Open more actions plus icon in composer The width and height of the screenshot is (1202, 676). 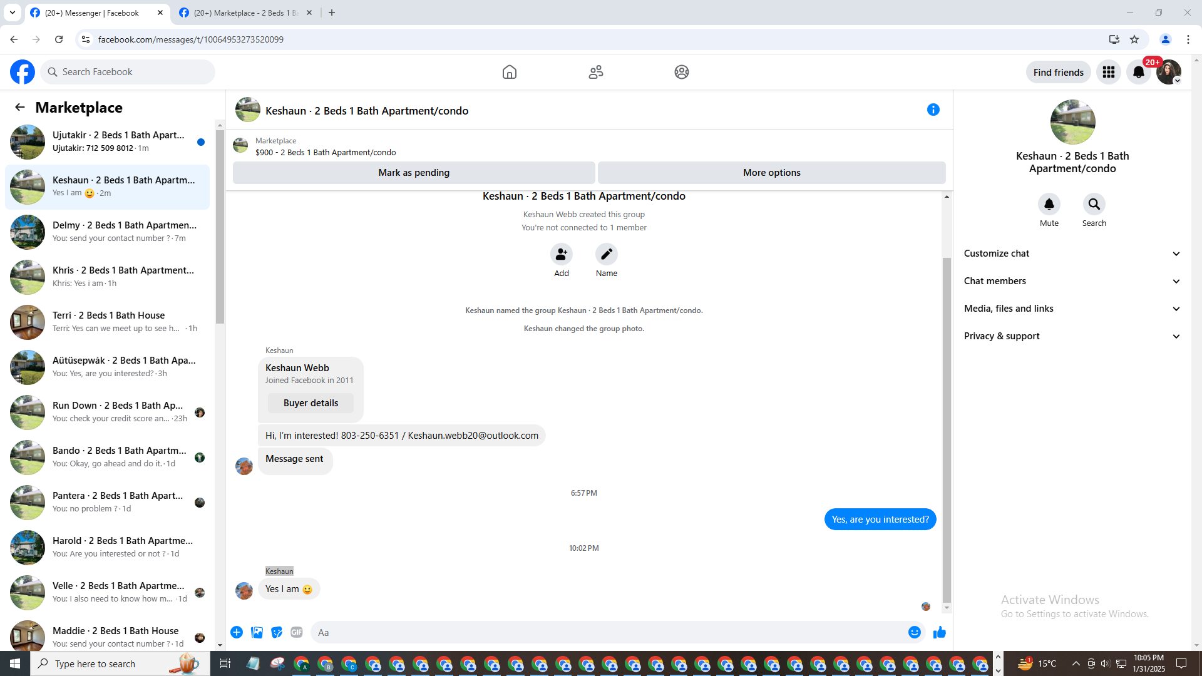coord(237,632)
